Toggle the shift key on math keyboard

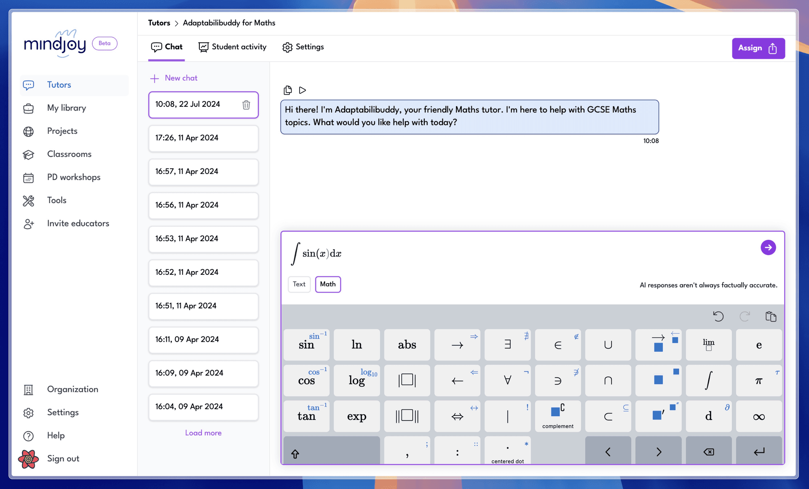point(332,451)
